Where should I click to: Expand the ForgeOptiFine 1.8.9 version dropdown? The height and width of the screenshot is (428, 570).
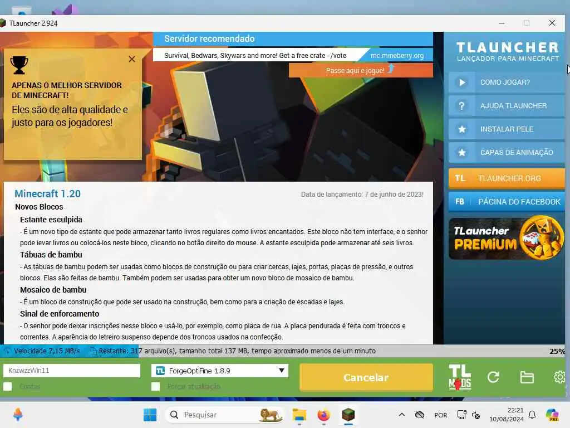point(220,371)
